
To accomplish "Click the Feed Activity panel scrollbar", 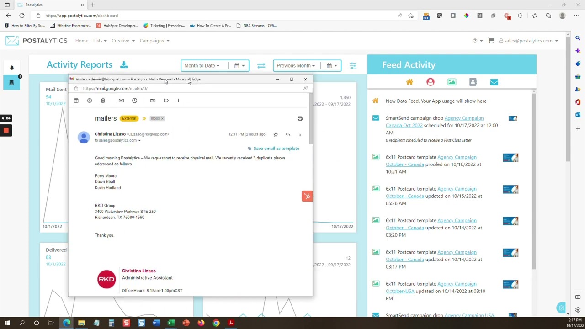I will pos(534,180).
